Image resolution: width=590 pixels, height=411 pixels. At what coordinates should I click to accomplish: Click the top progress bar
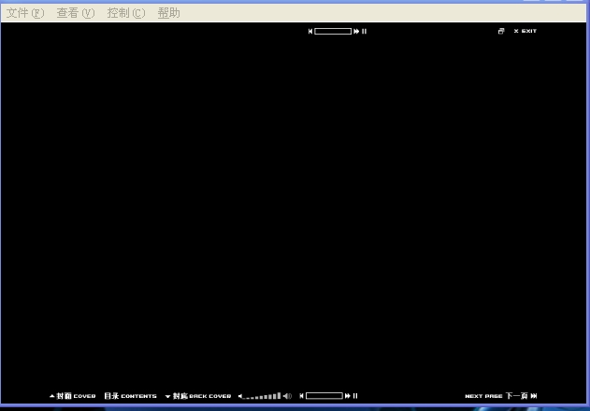pos(333,32)
